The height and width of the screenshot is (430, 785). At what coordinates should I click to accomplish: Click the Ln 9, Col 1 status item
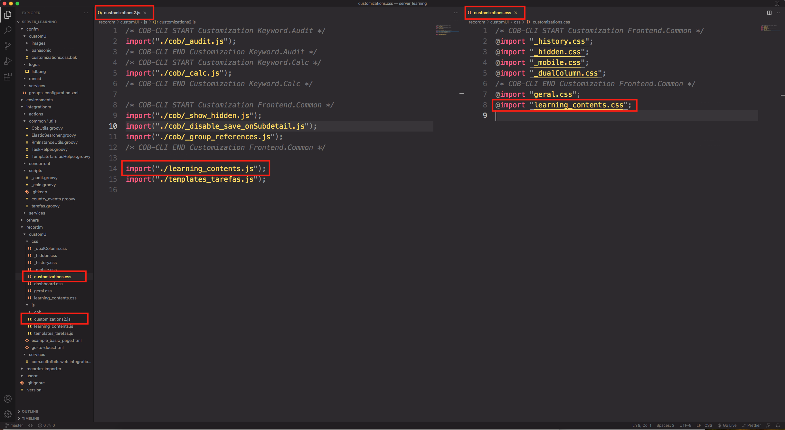(x=641, y=425)
